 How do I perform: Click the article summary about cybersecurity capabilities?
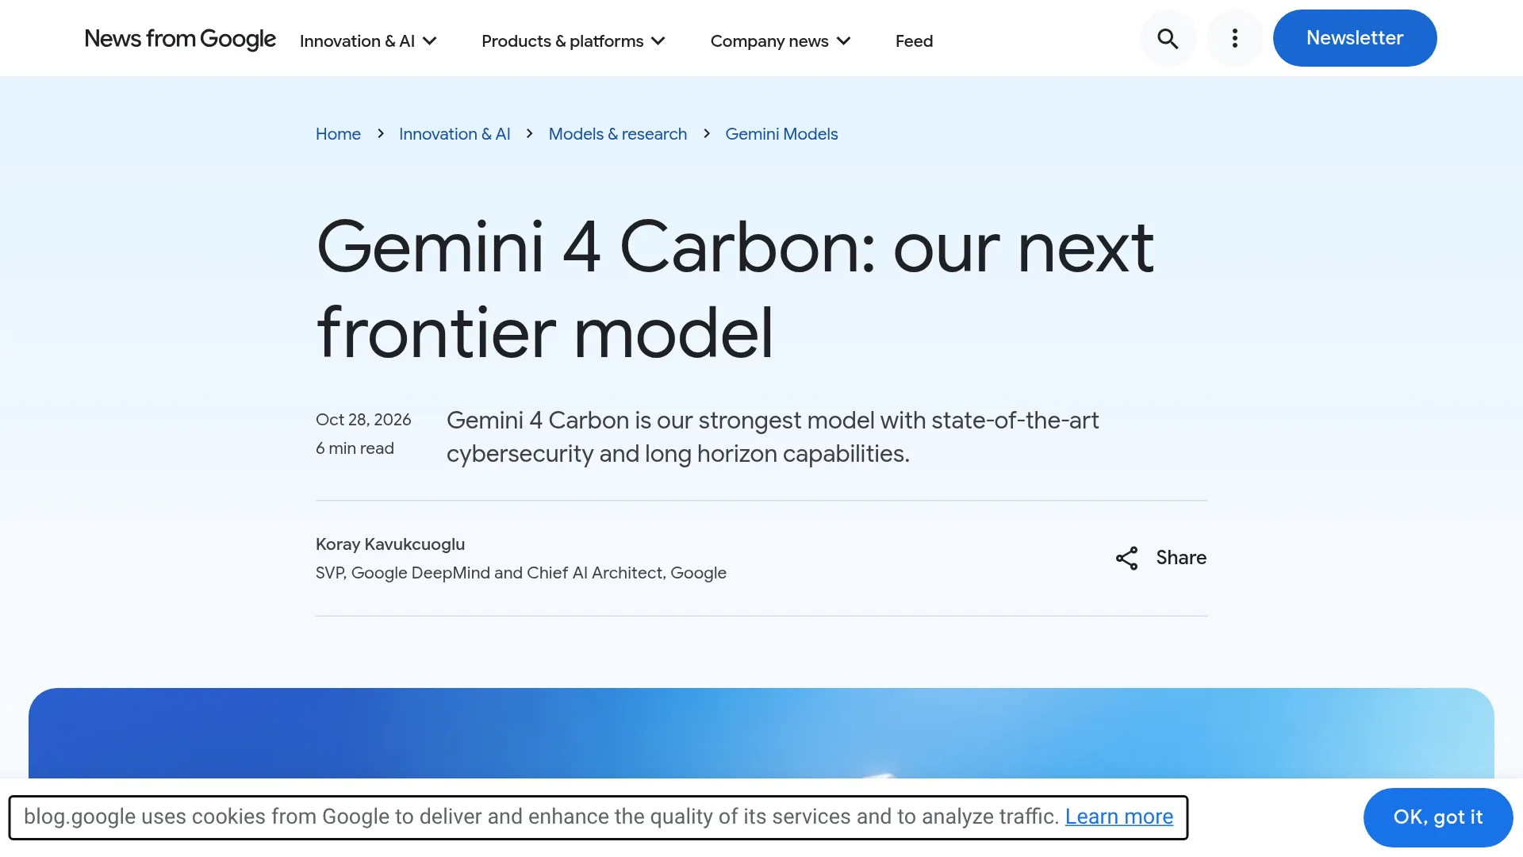coord(773,436)
